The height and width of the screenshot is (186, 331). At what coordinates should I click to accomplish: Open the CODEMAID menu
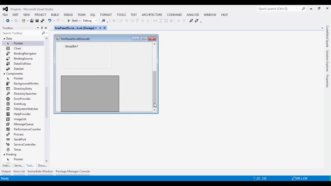174,15
